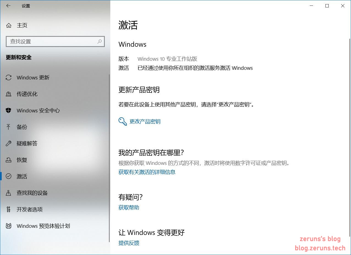Open 查找我的设备 settings
Viewport: 351px width, 255px height.
(x=32, y=193)
